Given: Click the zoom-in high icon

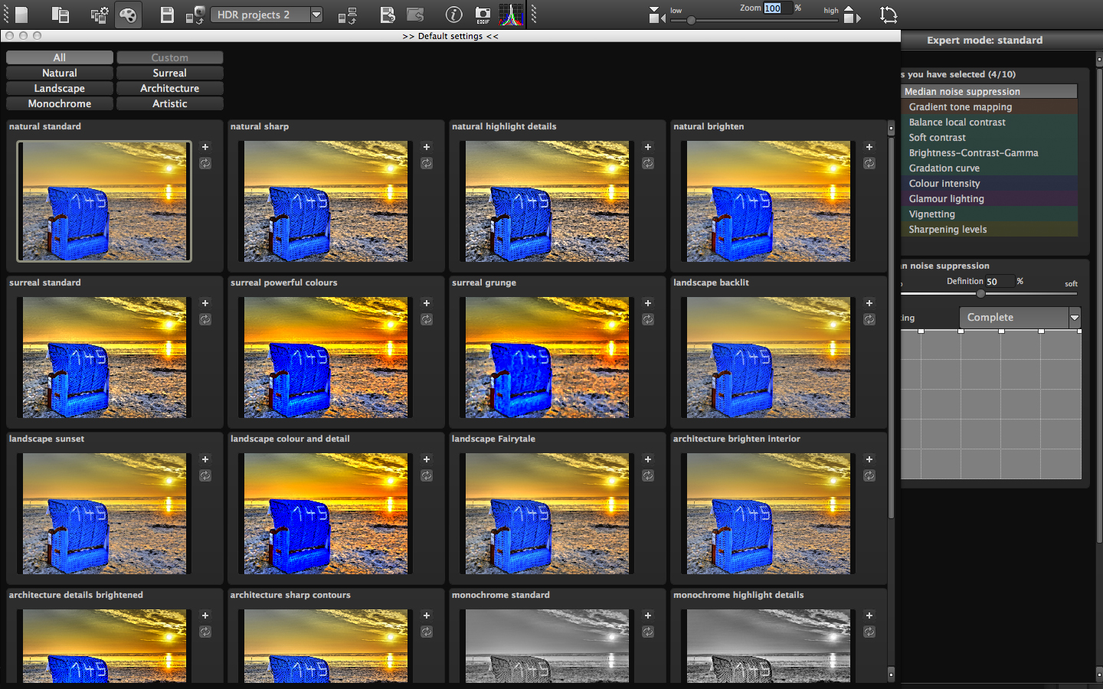Looking at the screenshot, I should (x=851, y=15).
